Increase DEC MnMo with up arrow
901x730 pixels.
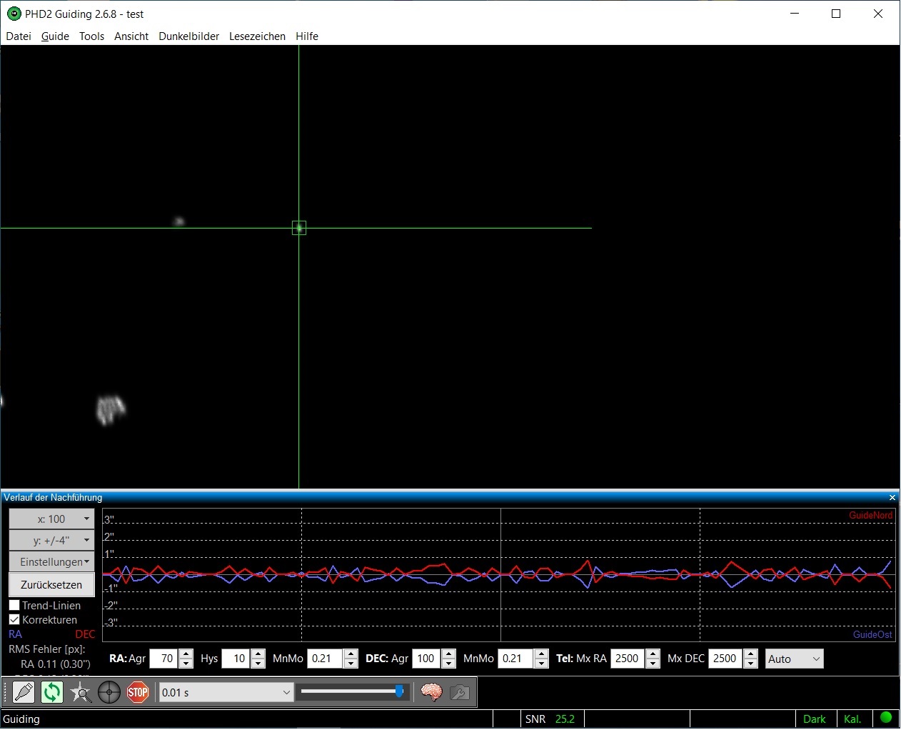(x=541, y=654)
